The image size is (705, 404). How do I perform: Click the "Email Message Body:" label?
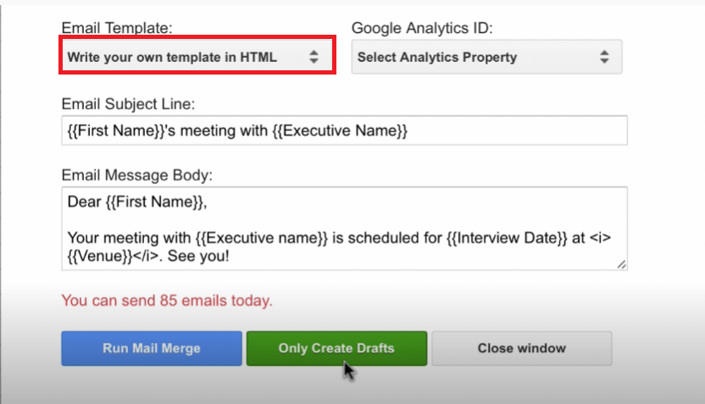(137, 175)
